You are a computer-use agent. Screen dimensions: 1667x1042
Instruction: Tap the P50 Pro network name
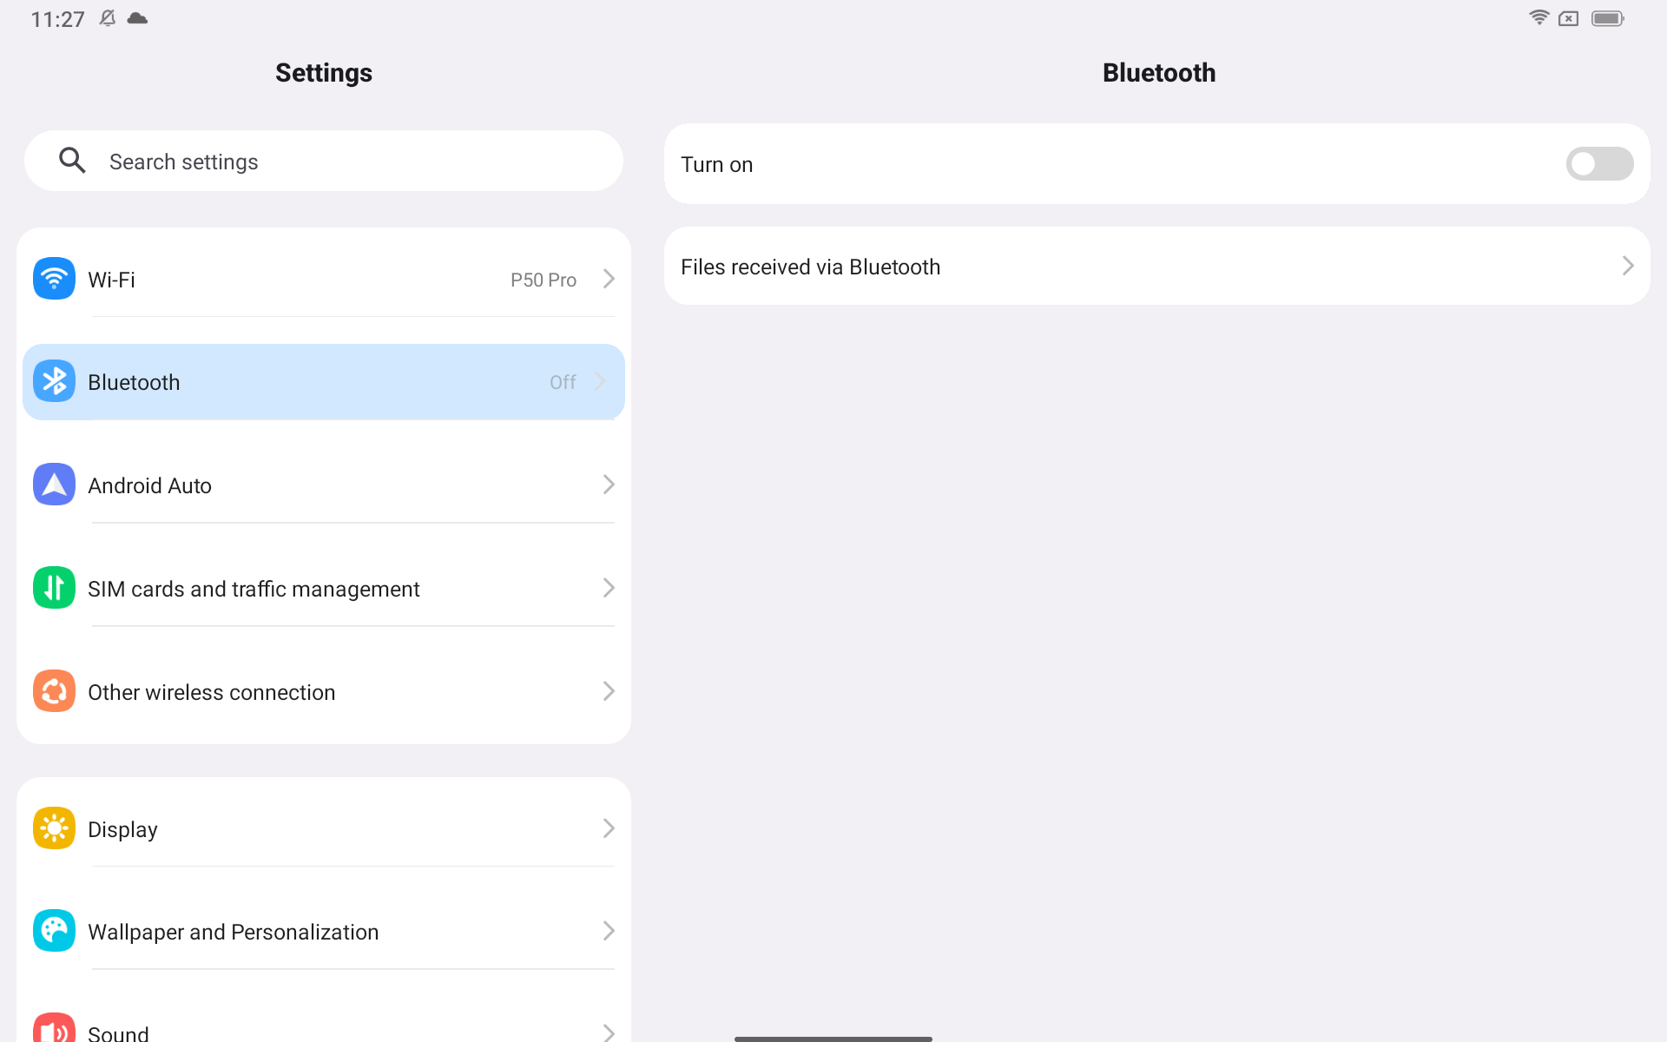tap(544, 280)
